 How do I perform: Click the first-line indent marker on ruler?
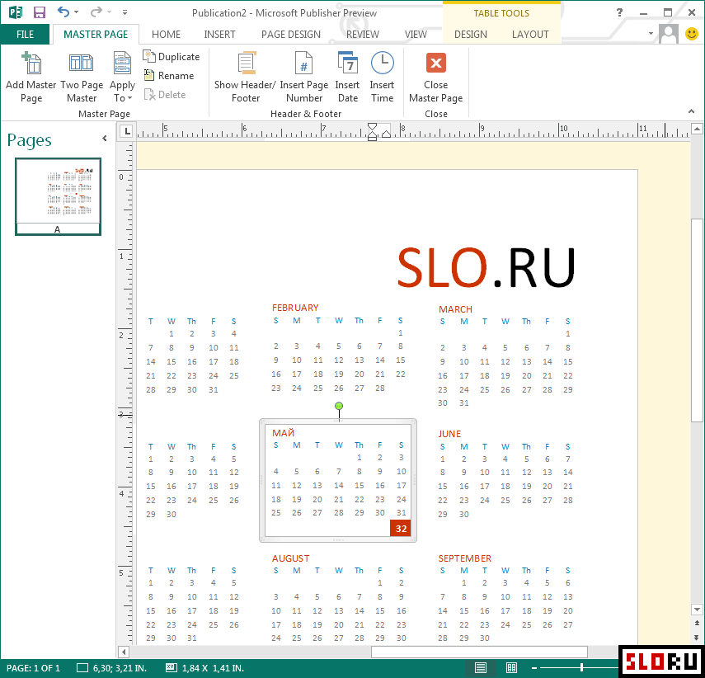[372, 127]
